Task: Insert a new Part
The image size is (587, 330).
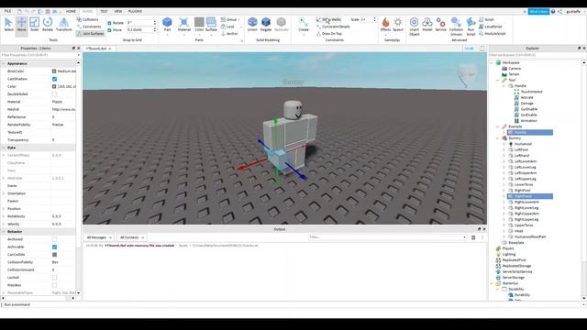Action: click(x=167, y=25)
